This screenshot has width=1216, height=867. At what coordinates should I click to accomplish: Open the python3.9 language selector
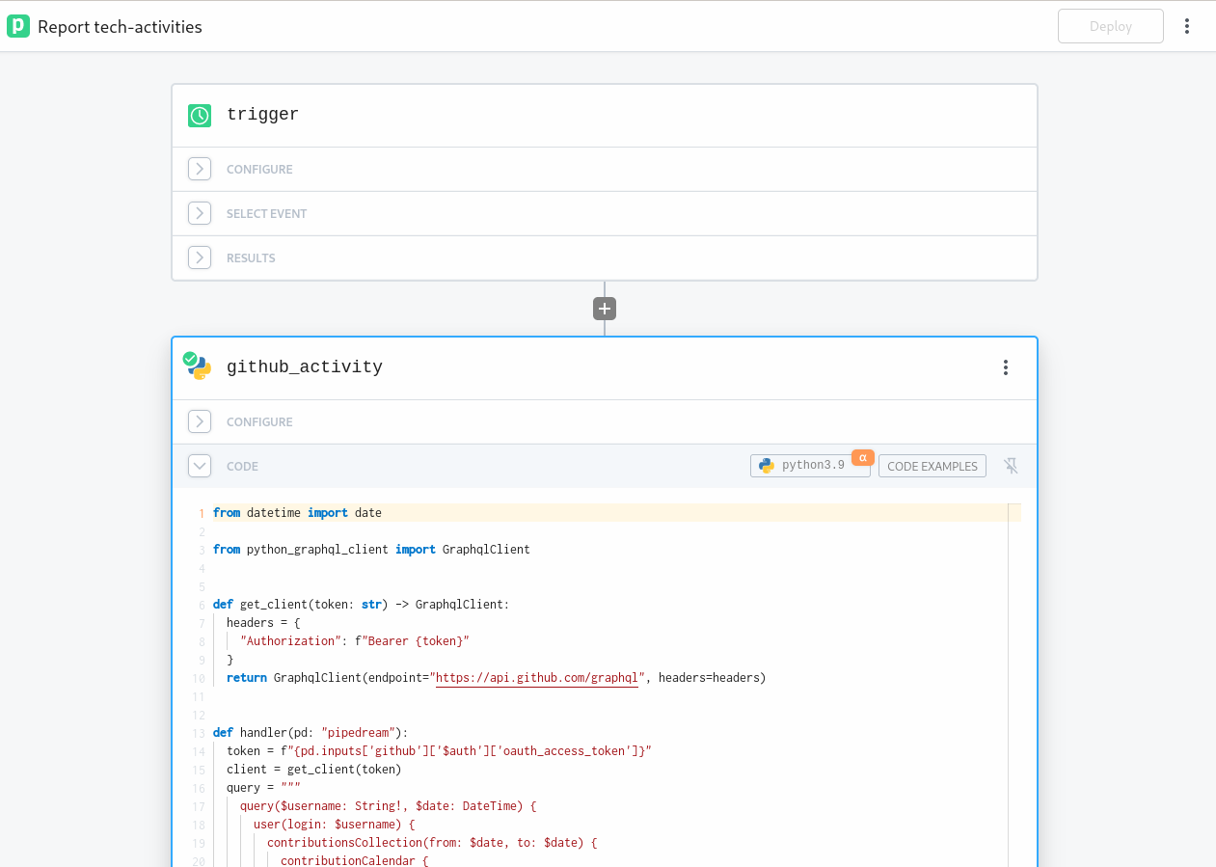click(808, 466)
